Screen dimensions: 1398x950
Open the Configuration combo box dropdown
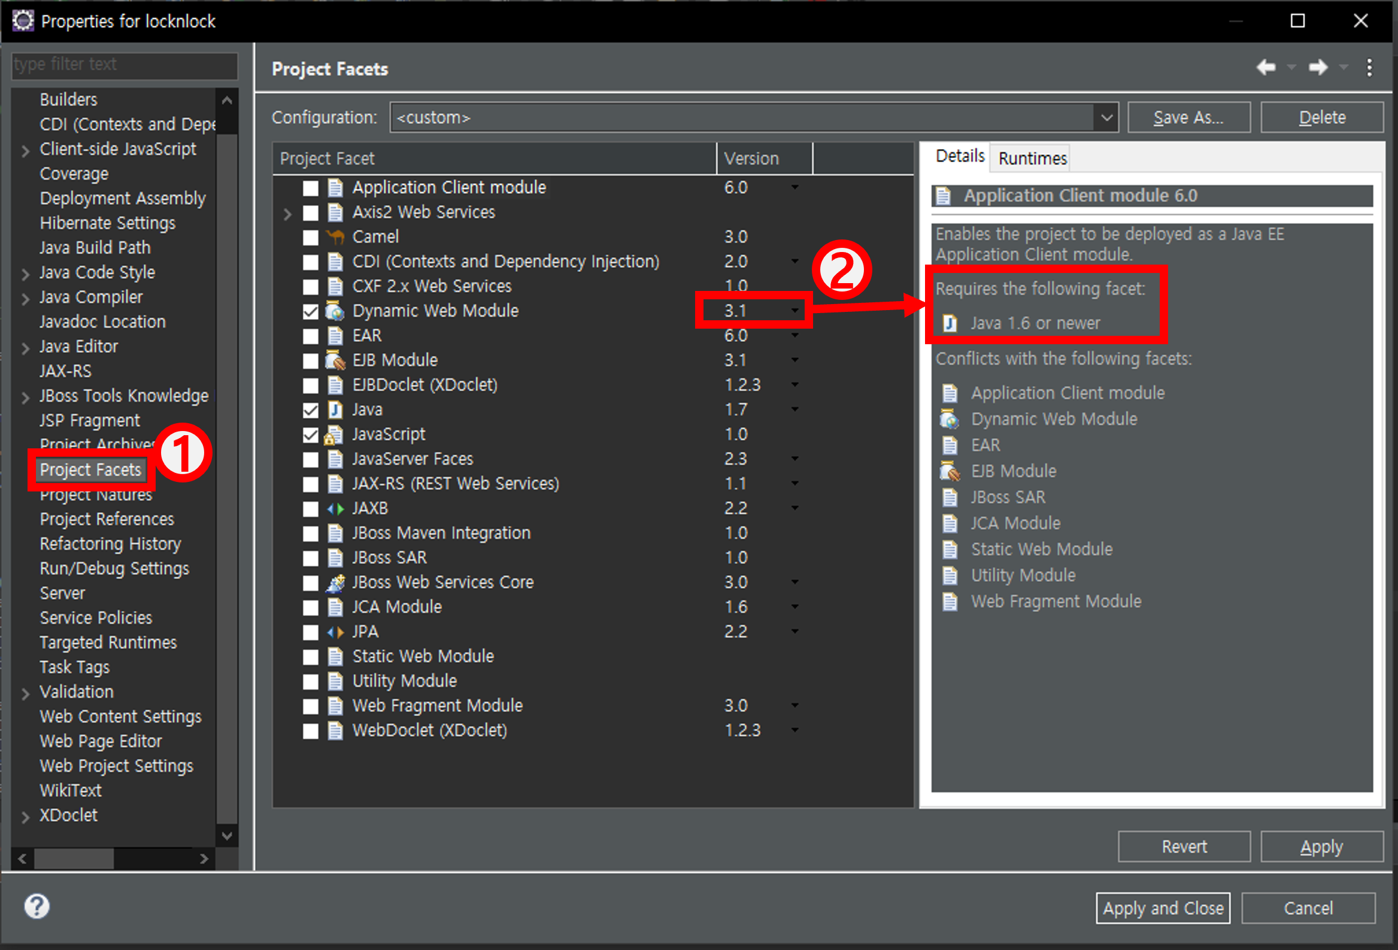pos(1106,117)
